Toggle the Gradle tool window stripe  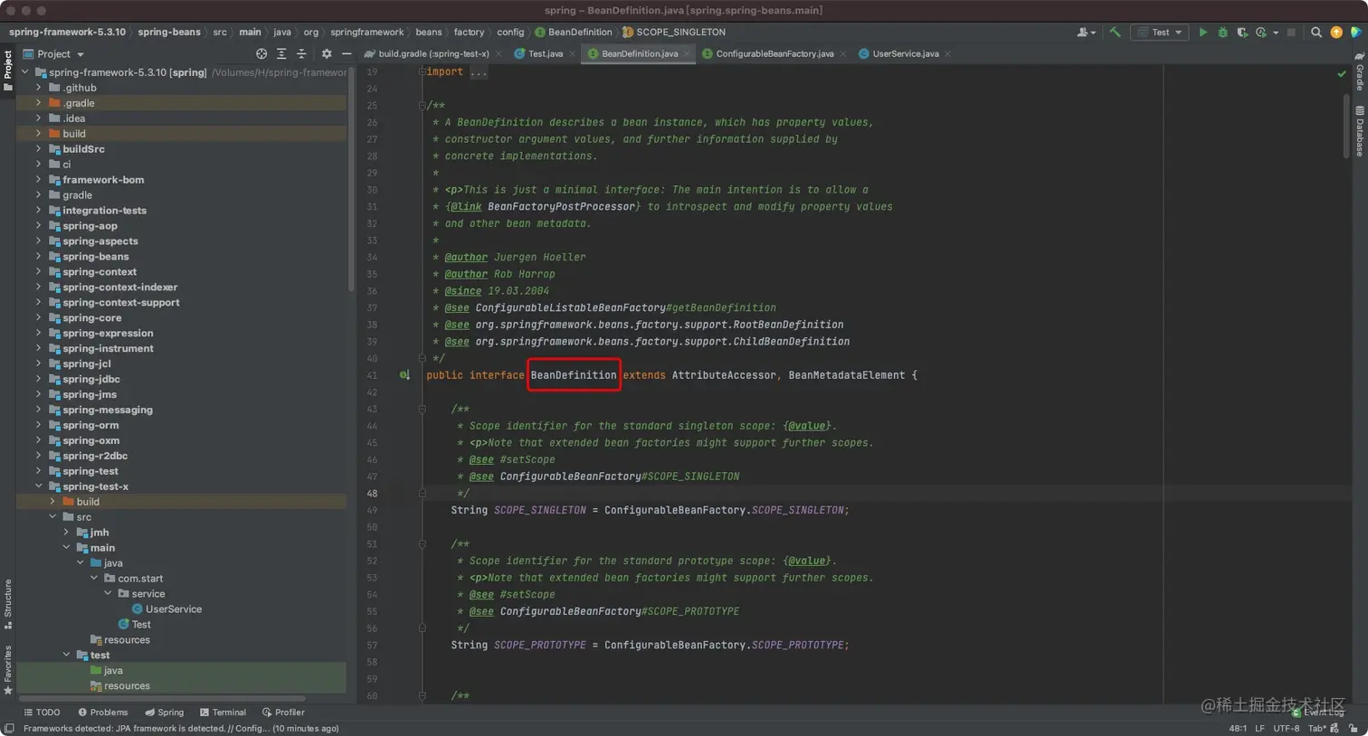[1359, 71]
